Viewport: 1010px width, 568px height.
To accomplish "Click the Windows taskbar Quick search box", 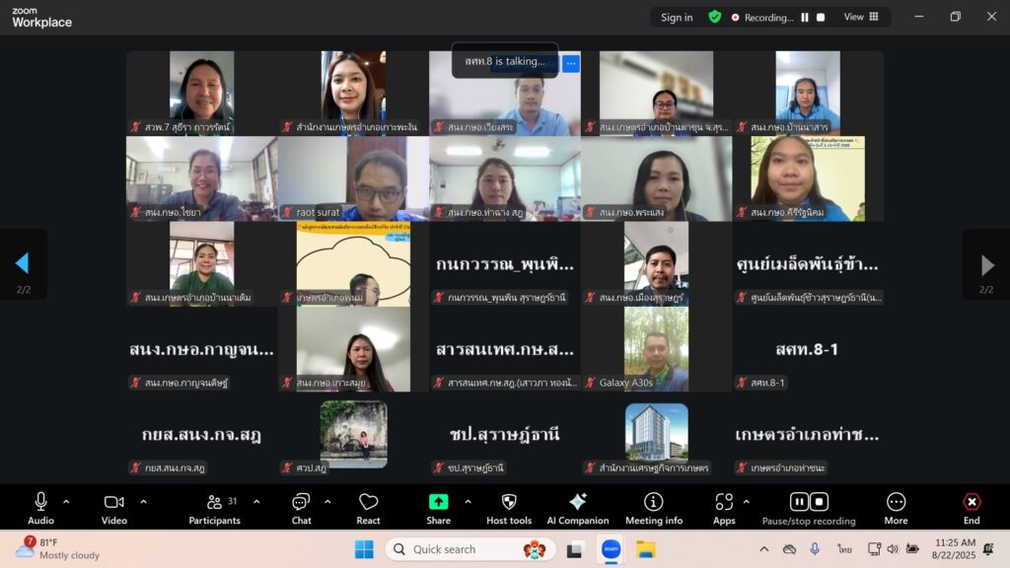I will [x=470, y=549].
